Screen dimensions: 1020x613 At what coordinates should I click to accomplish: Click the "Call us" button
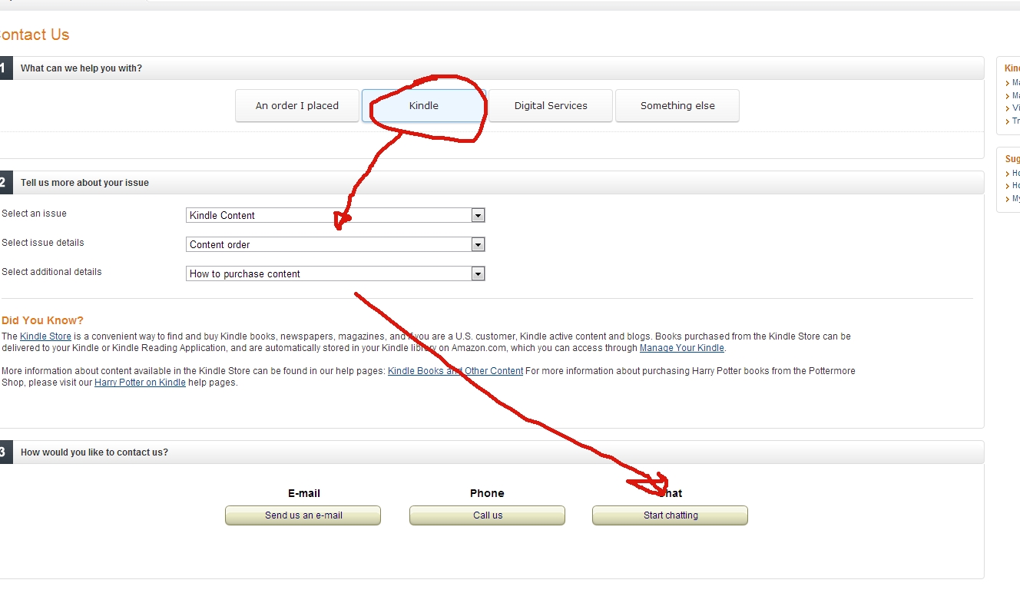(488, 515)
